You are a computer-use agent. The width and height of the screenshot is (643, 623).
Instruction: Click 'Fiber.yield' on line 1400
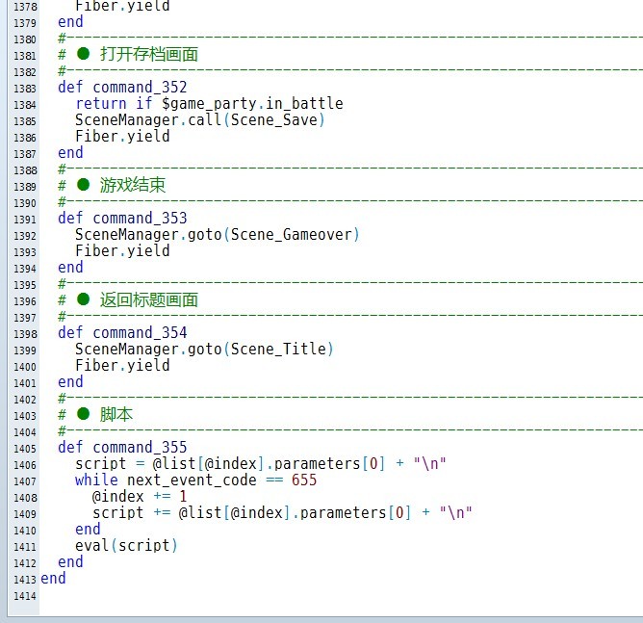[x=122, y=366]
